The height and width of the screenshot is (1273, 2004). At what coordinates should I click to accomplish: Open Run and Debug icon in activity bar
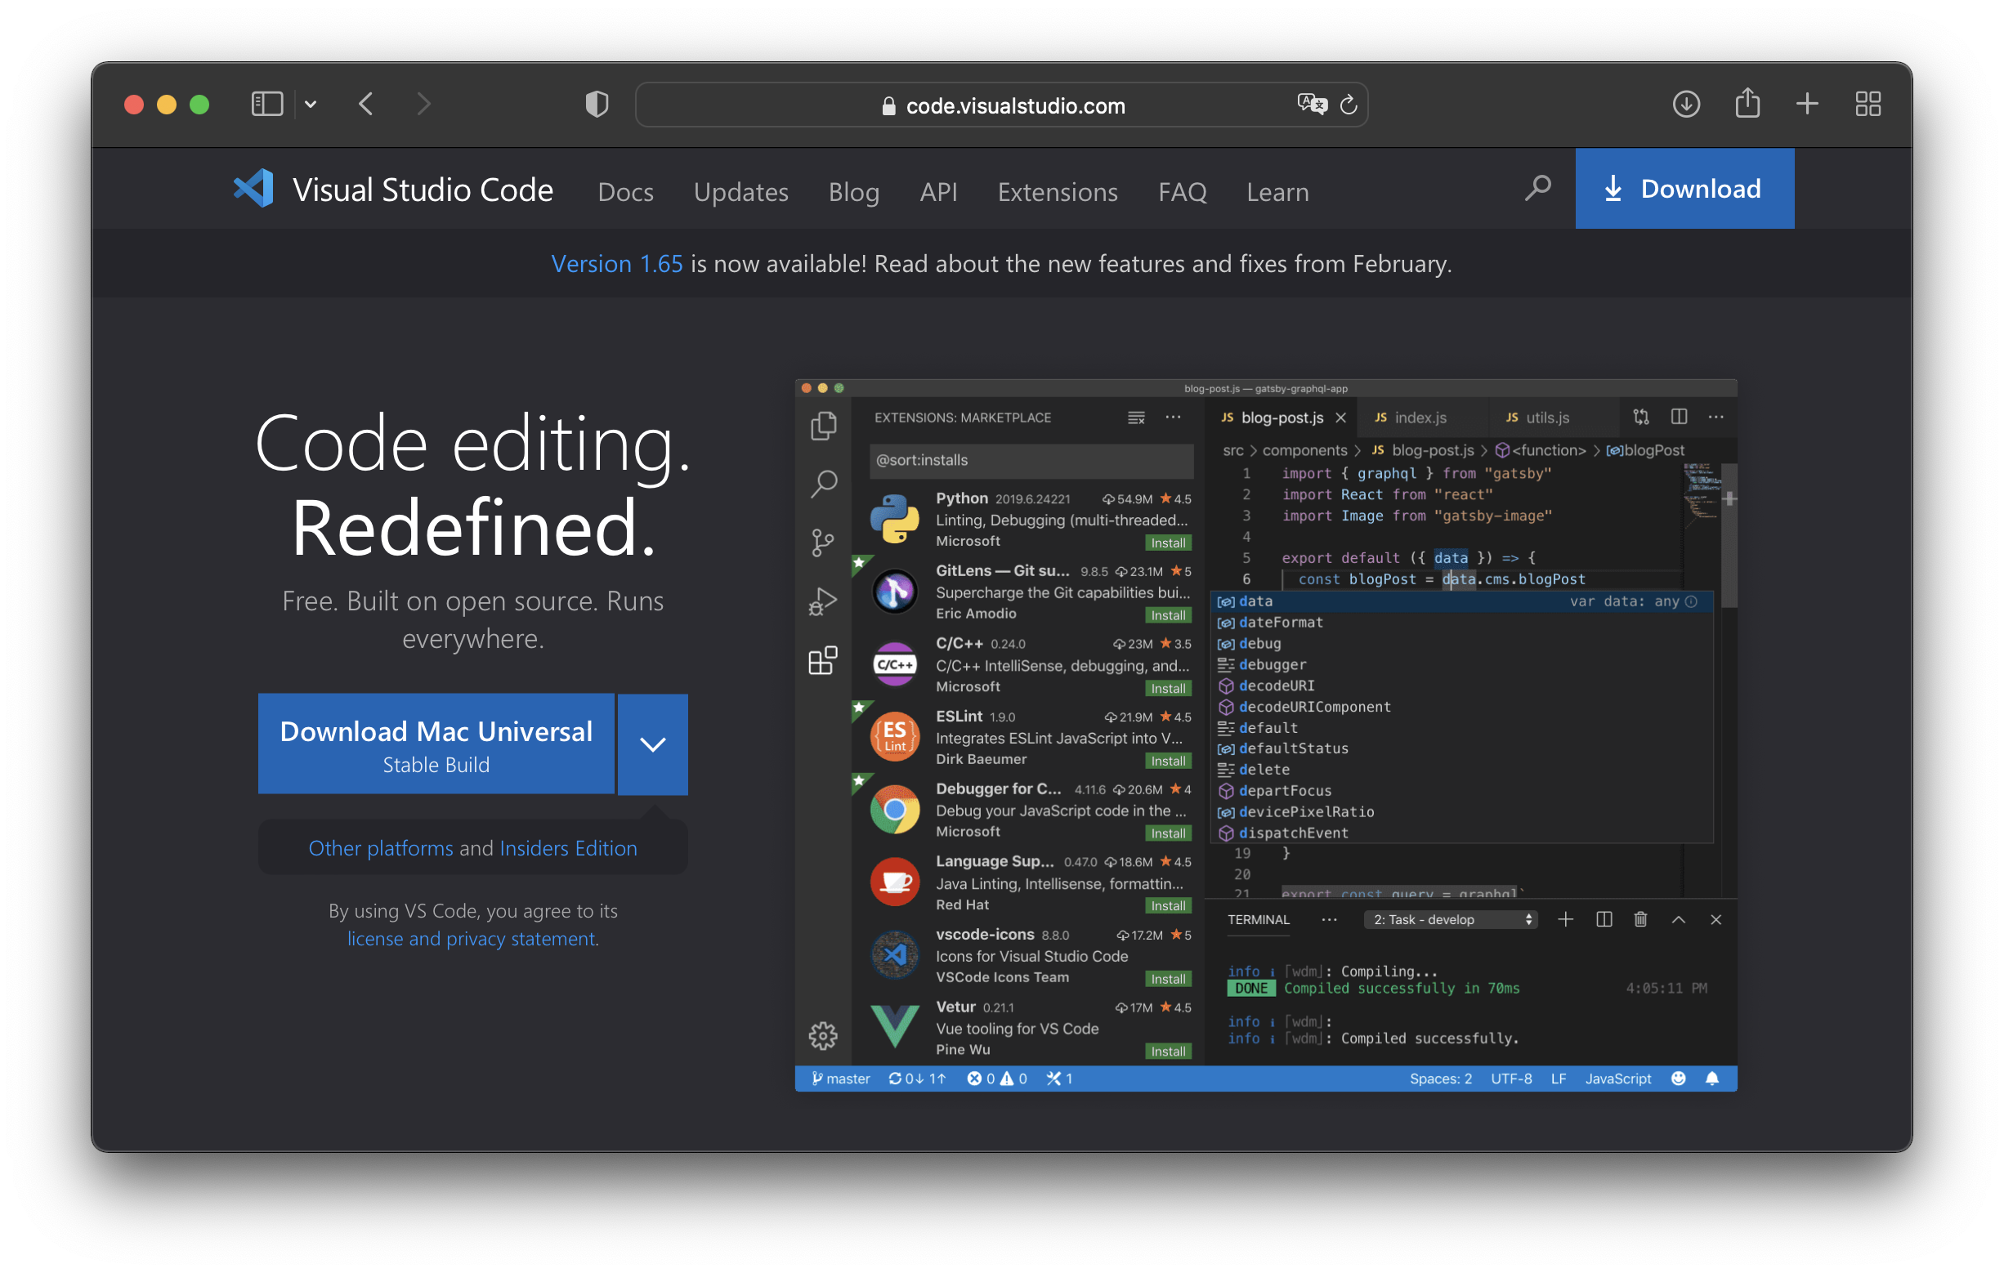823,601
